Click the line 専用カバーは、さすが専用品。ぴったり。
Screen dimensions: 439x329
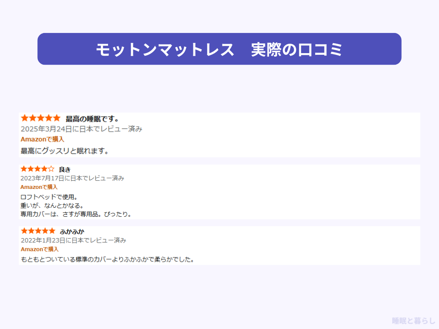pos(76,214)
